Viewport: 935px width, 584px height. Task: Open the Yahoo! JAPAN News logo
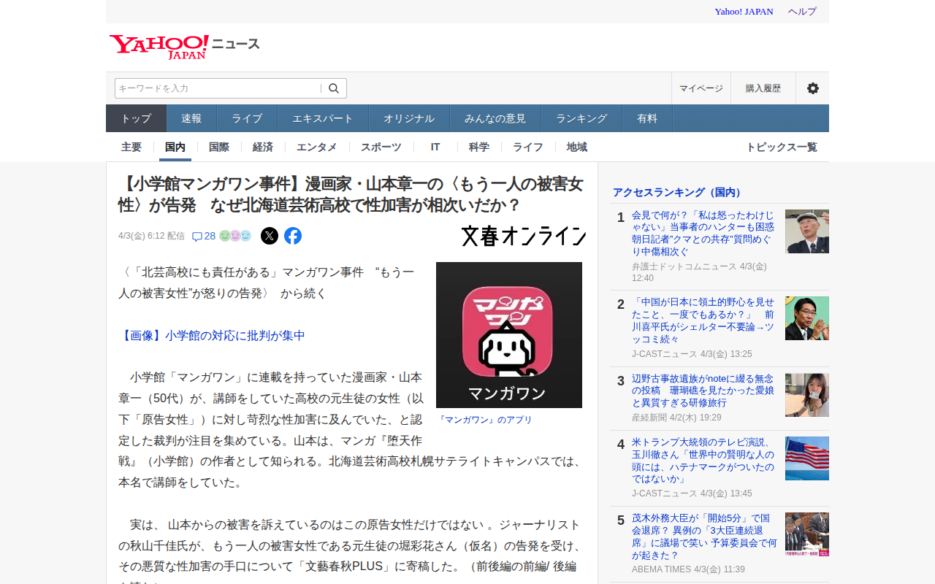click(184, 47)
